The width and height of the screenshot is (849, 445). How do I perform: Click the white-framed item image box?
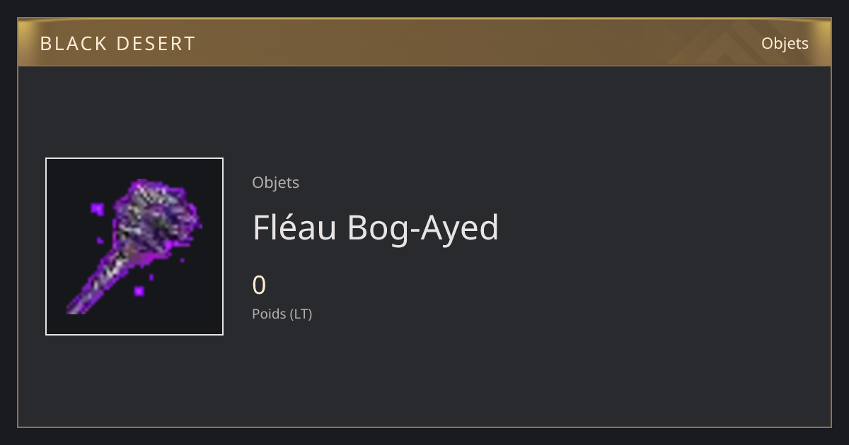click(134, 247)
